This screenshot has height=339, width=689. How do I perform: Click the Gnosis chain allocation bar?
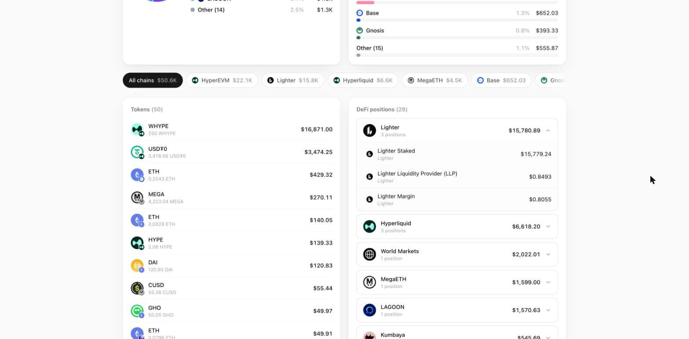[x=457, y=38]
